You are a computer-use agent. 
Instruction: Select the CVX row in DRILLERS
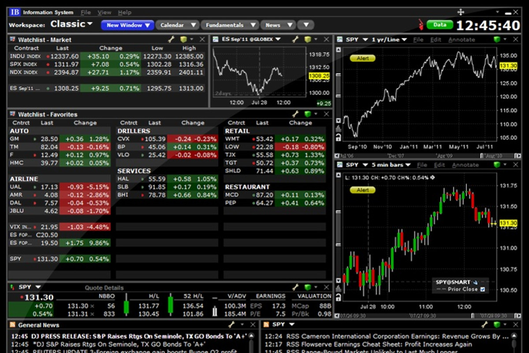coord(167,139)
